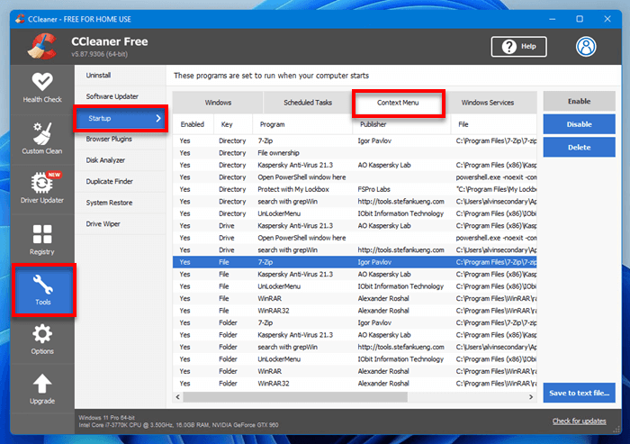The width and height of the screenshot is (630, 444).
Task: Open Duplicate Finder tool
Action: point(120,181)
